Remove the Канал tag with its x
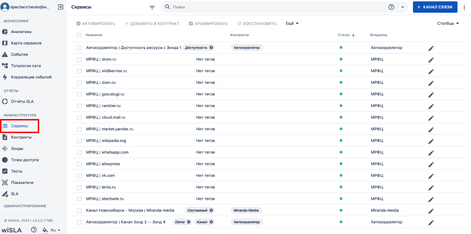This screenshot has width=471, height=234. 211,222
